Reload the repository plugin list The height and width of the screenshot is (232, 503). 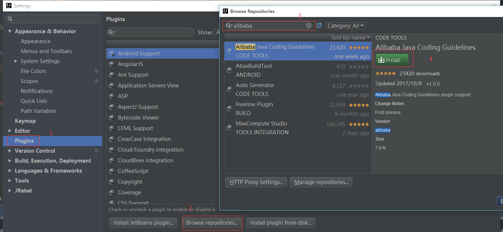[319, 25]
